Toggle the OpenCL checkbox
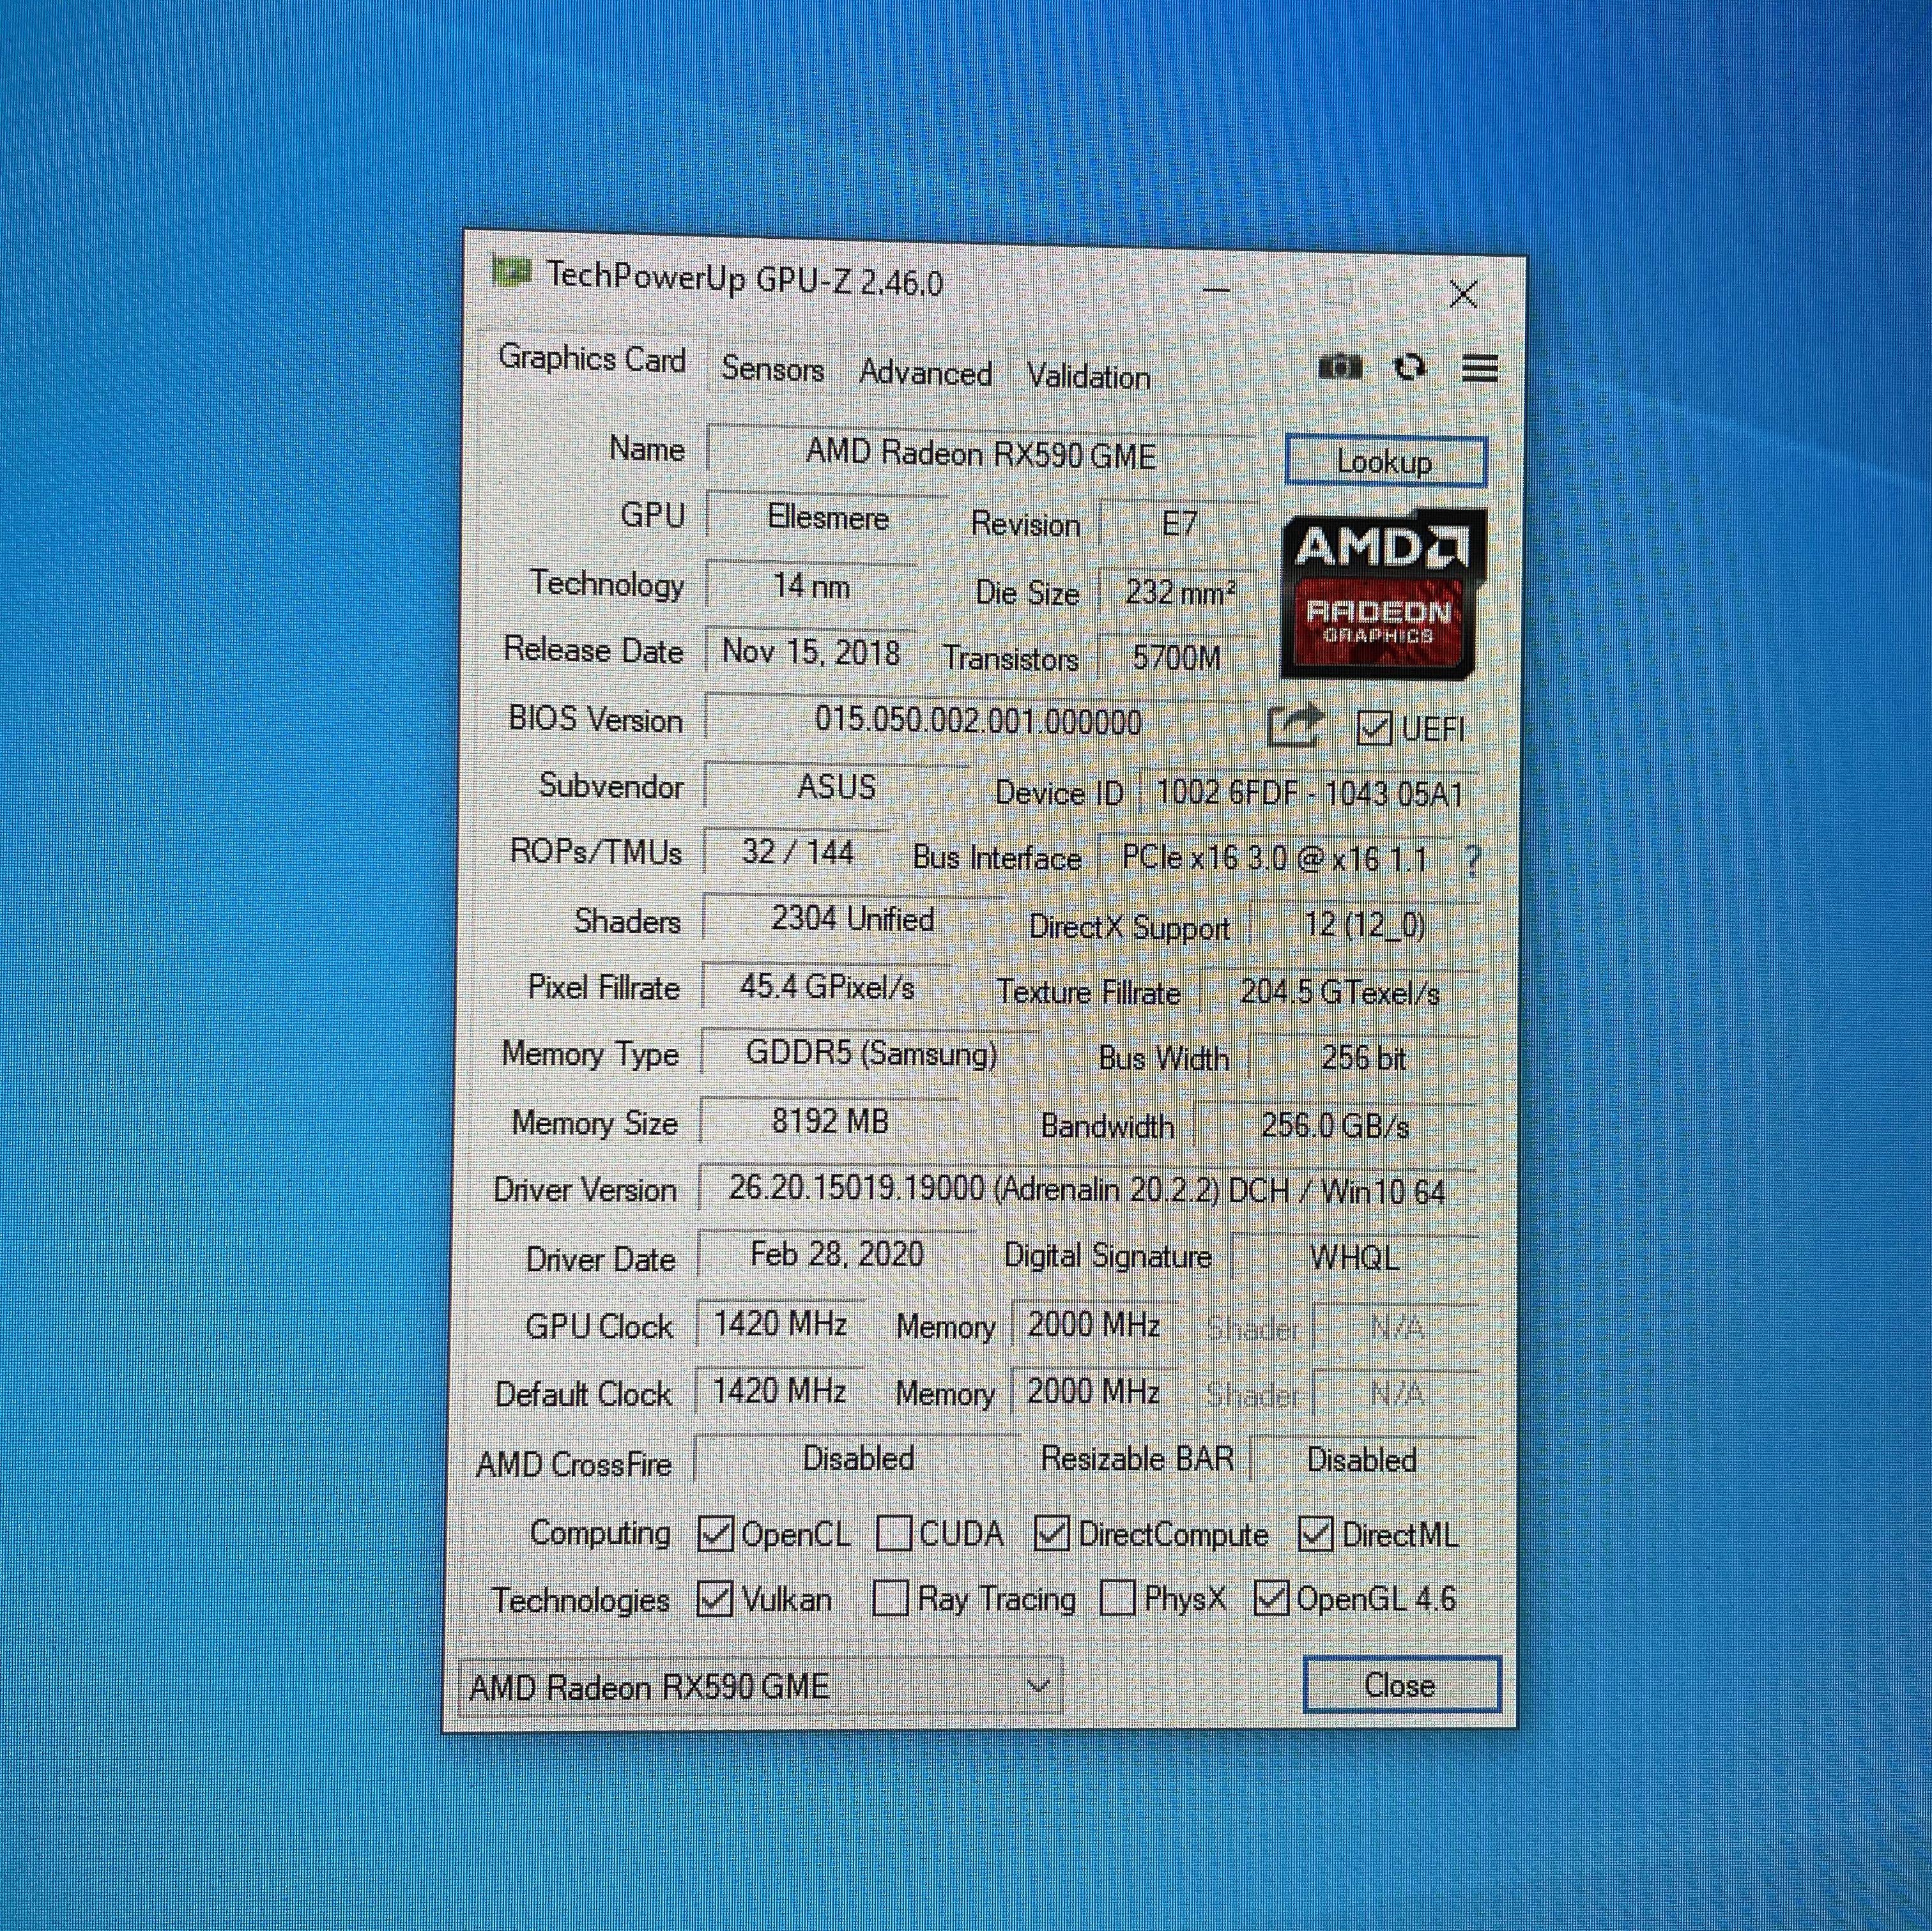 tap(715, 1533)
